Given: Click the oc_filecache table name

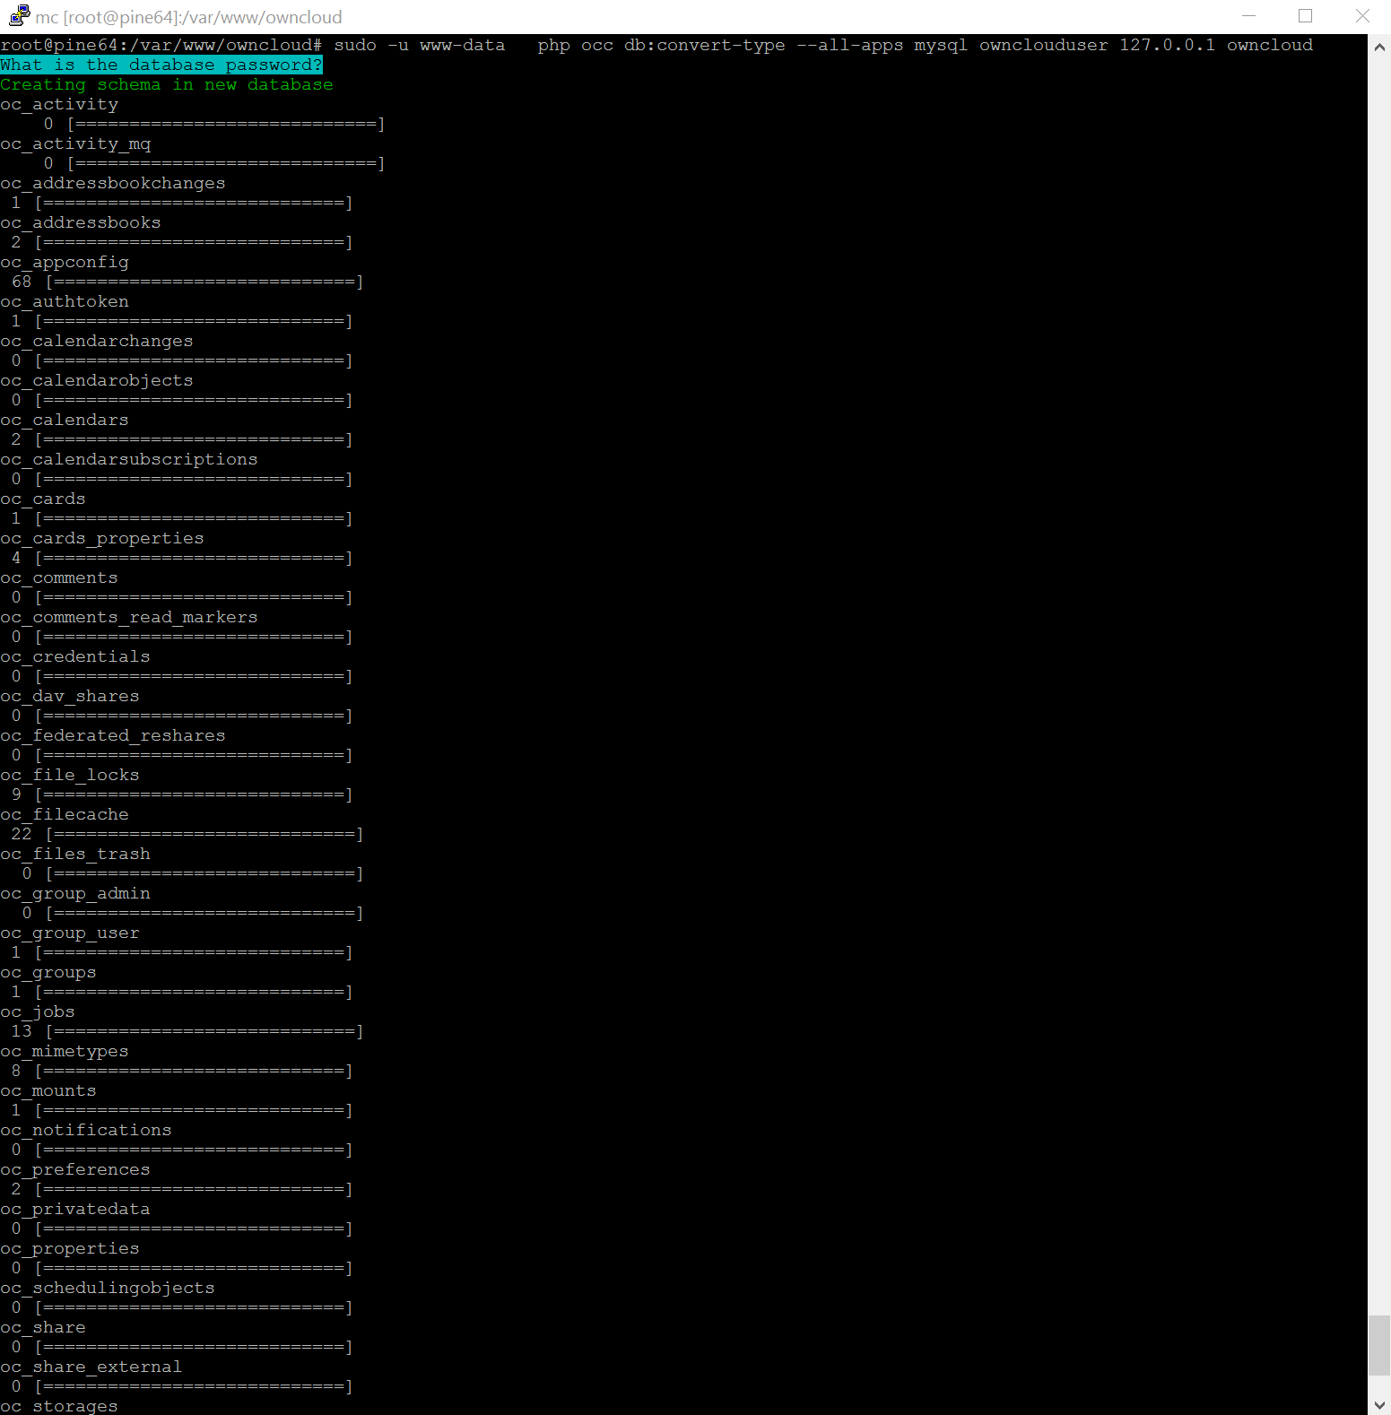Looking at the screenshot, I should (x=65, y=814).
